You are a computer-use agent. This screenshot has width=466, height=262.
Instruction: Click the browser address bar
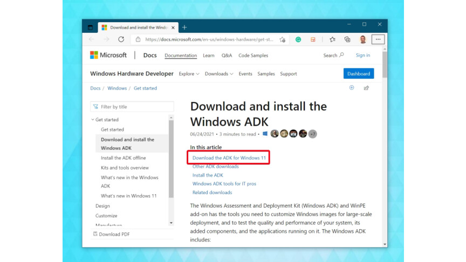(x=209, y=39)
